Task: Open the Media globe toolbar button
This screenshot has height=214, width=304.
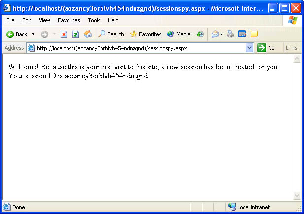Action: 178,34
